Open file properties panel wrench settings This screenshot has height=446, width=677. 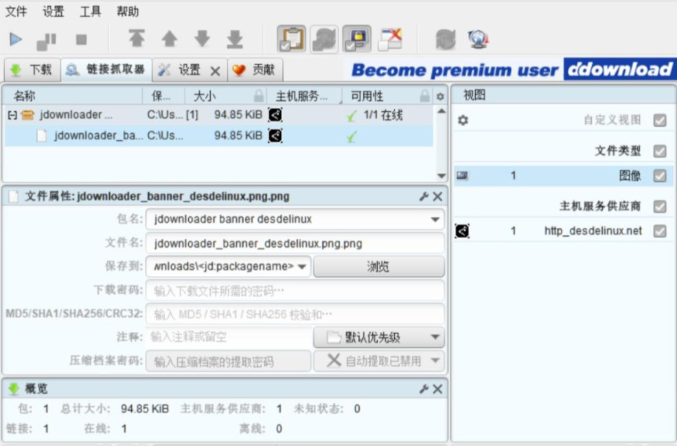[424, 197]
